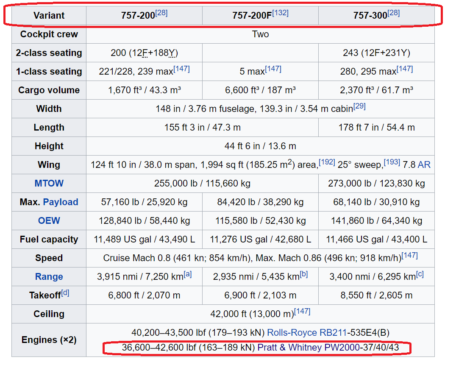This screenshot has height=365, width=456.
Task: Click the Range link in row header
Action: pos(49,276)
